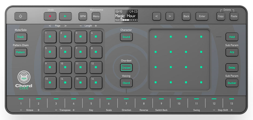This screenshot has height=120, width=253.
Task: Tap step pad 14
Action: [x=65, y=83]
